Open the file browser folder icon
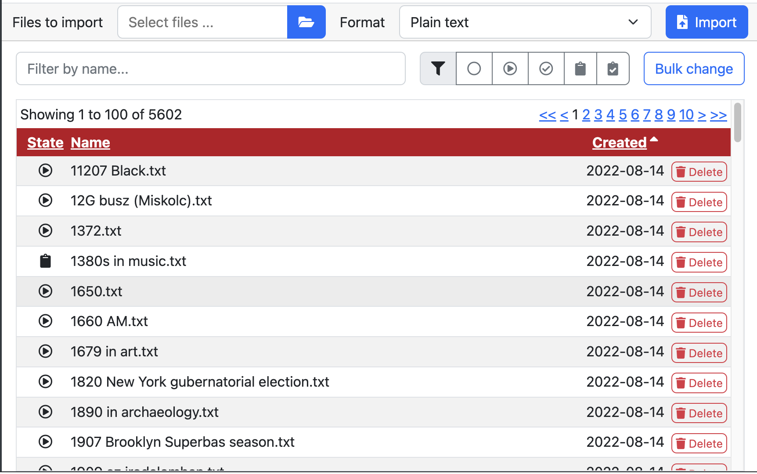757x474 pixels. click(306, 22)
